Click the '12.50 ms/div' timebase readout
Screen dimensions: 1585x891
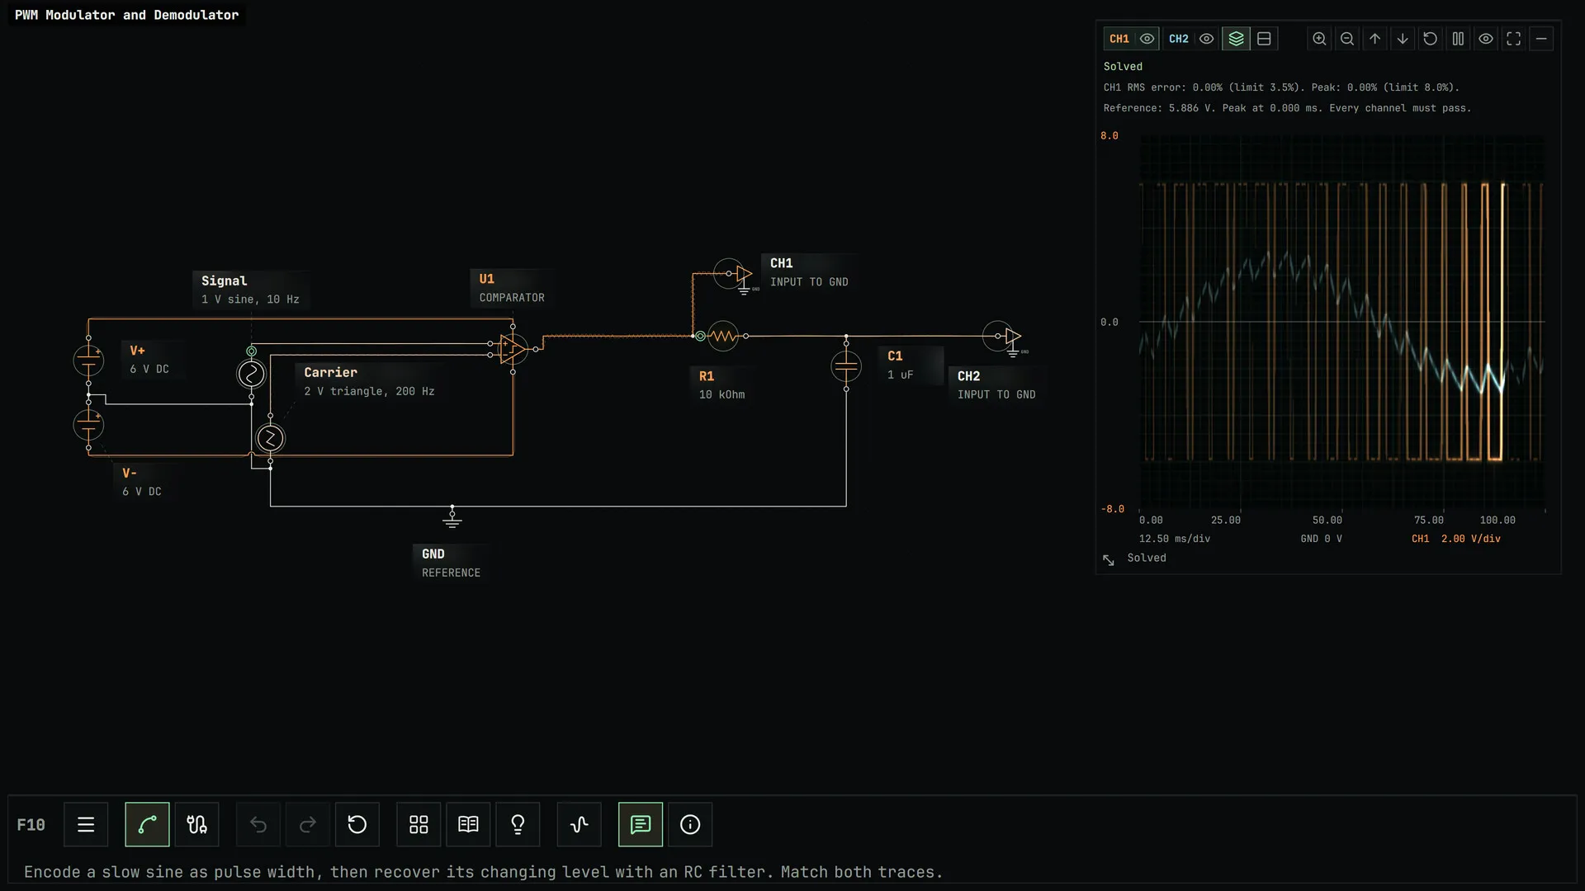(x=1175, y=539)
